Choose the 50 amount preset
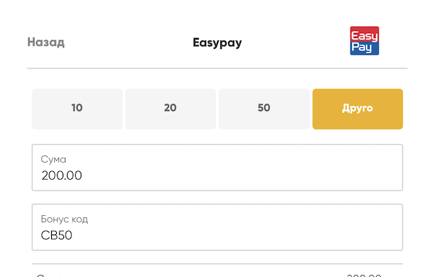Screen dimensions: 432x277 pyautogui.click(x=264, y=109)
